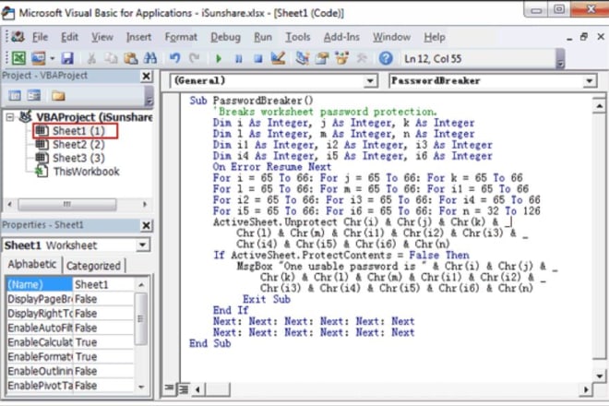This screenshot has width=609, height=406.
Task: Save the workbook with the floppy icon
Action: point(67,59)
